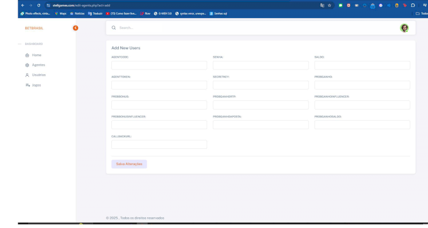Focus the Search field in the top bar
Screen dimensions: 428x228
pyautogui.click(x=257, y=28)
